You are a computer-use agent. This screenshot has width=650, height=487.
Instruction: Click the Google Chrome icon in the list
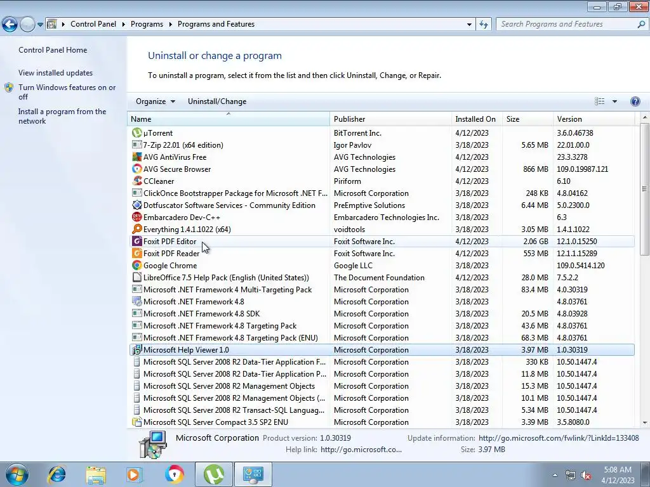click(137, 265)
